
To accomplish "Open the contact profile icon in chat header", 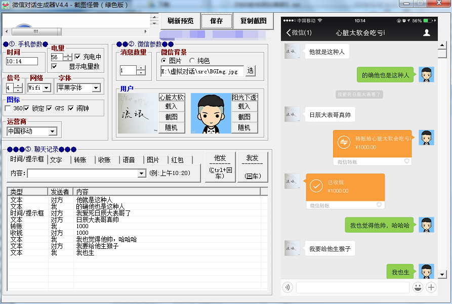I will point(427,32).
